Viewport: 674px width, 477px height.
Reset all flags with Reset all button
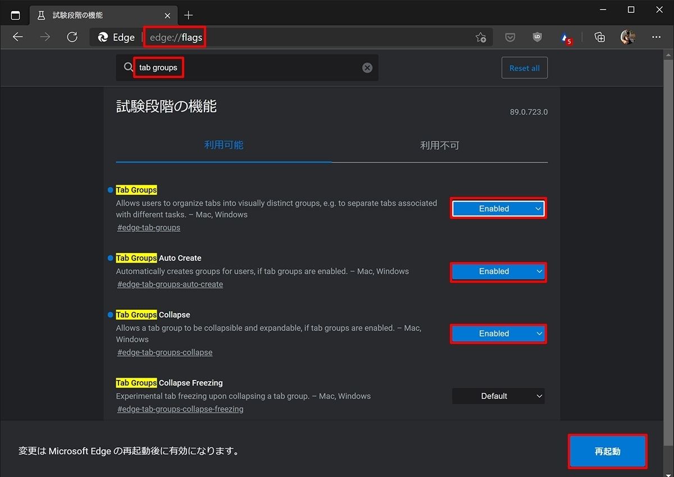(525, 68)
